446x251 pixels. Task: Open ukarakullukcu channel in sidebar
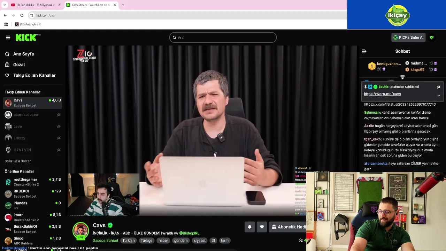coord(33,115)
